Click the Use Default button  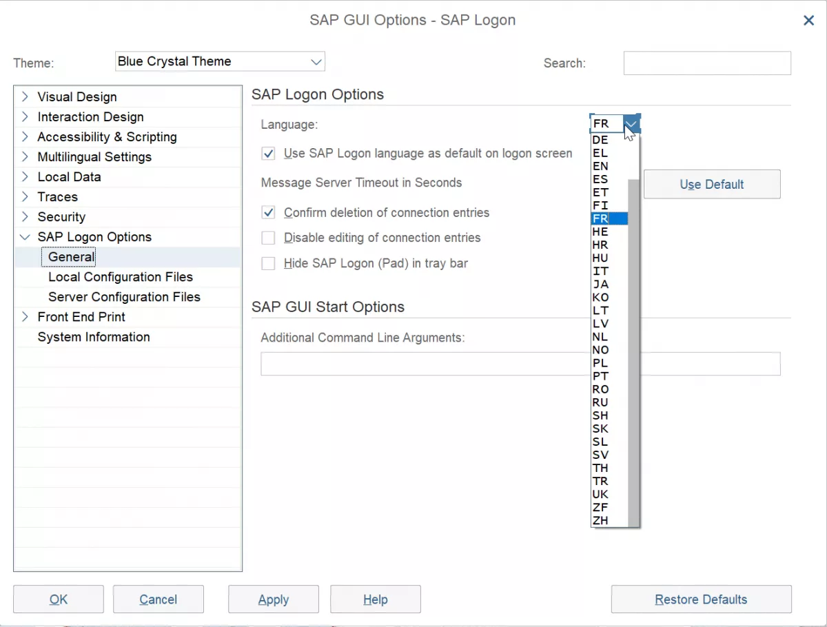pos(712,185)
